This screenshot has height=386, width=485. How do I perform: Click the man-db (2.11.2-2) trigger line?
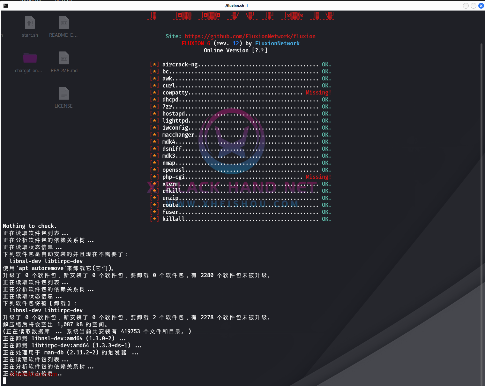coord(71,352)
